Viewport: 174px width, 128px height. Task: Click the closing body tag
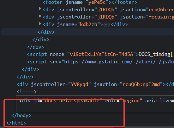point(21,115)
